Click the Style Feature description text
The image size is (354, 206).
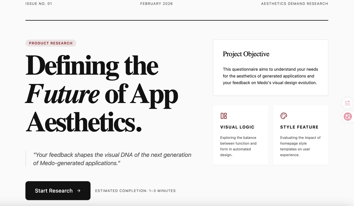(x=300, y=146)
